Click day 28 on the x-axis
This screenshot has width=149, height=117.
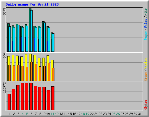tap(127, 114)
